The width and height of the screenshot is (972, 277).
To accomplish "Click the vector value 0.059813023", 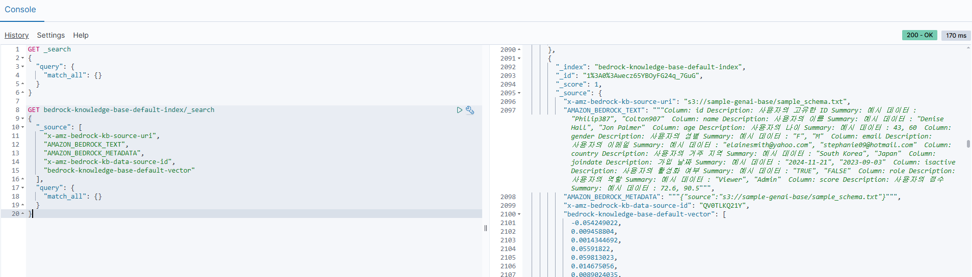I will (x=592, y=258).
